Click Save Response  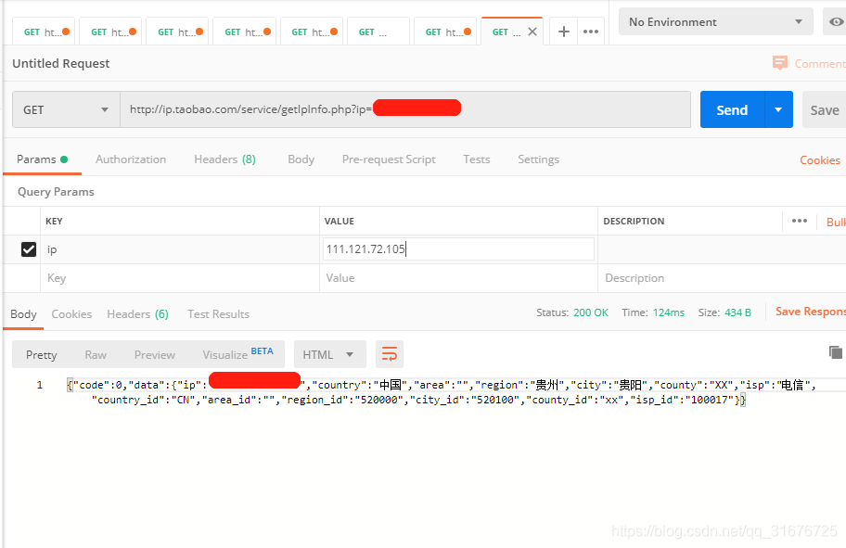811,312
